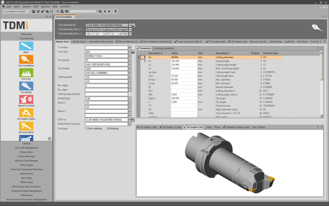Tick the row selector box for Dc
Image resolution: width=329 pixels, height=206 pixels.
click(142, 57)
